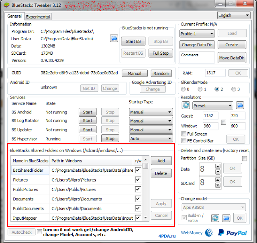Image resolution: width=257 pixels, height=243 pixels.
Task: Toggle the Build-in / Extra checkbox
Action: (184, 218)
